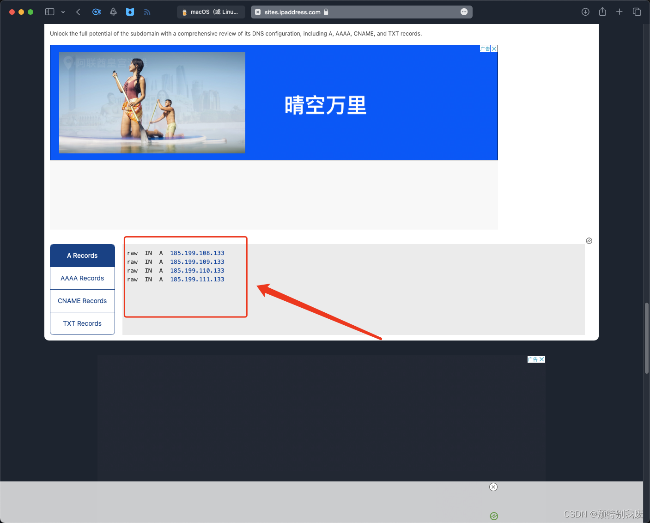Switch to the TXT Records tab
The width and height of the screenshot is (650, 523).
click(x=82, y=323)
